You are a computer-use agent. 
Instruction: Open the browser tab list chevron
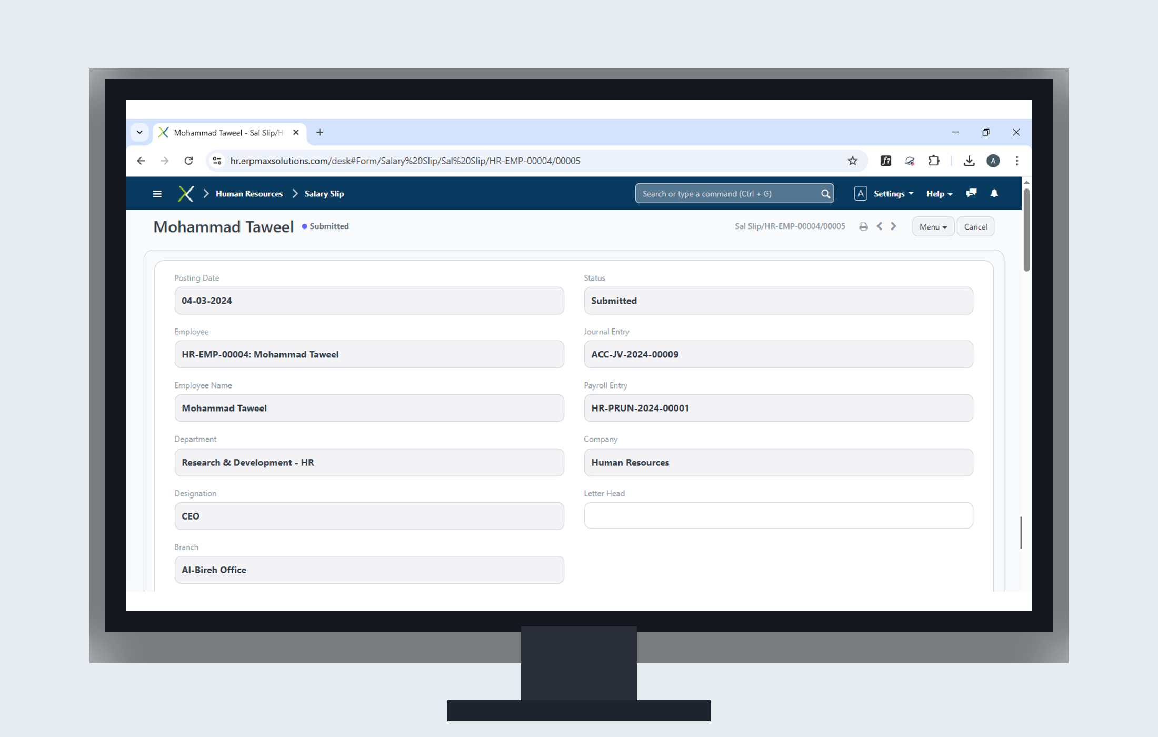139,133
